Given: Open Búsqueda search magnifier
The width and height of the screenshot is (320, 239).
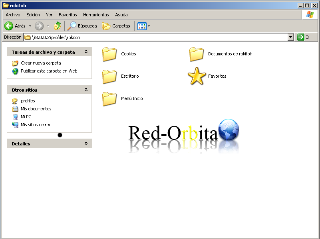Looking at the screenshot, I should coord(72,26).
